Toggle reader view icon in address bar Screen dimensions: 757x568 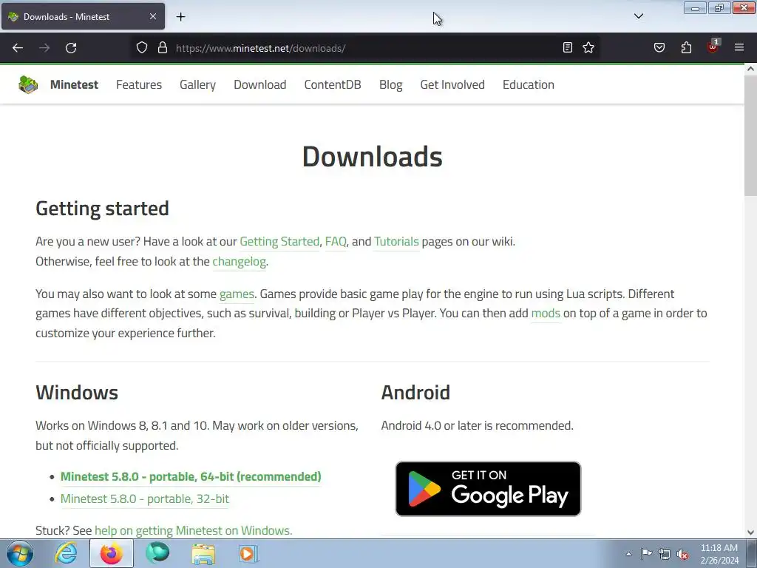click(x=568, y=47)
